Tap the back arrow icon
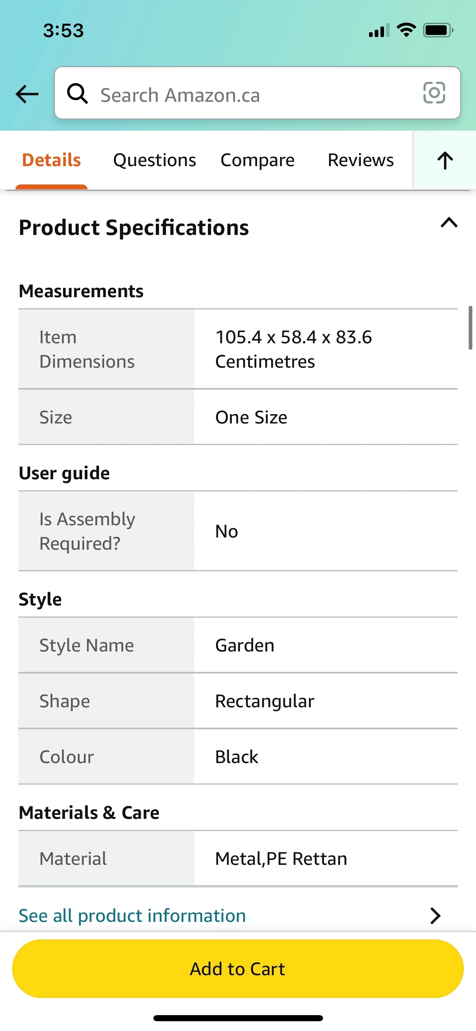The image size is (476, 1031). point(27,94)
